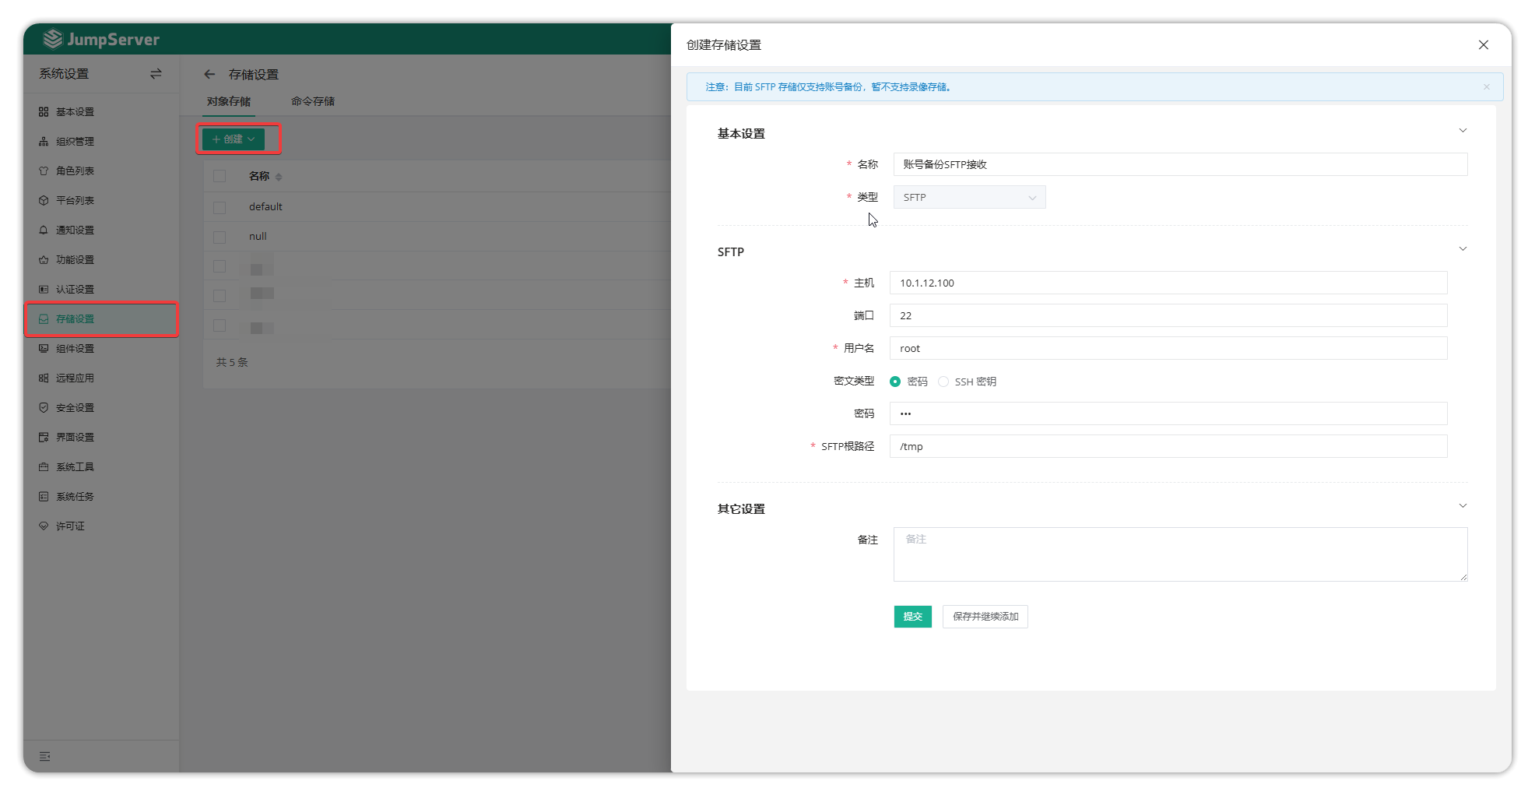
Task: Click the system settings switch arrows icon
Action: pyautogui.click(x=156, y=74)
